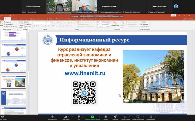Open the Справка ribbon tab
Viewport: 195px width, 121px height.
pyautogui.click(x=76, y=19)
